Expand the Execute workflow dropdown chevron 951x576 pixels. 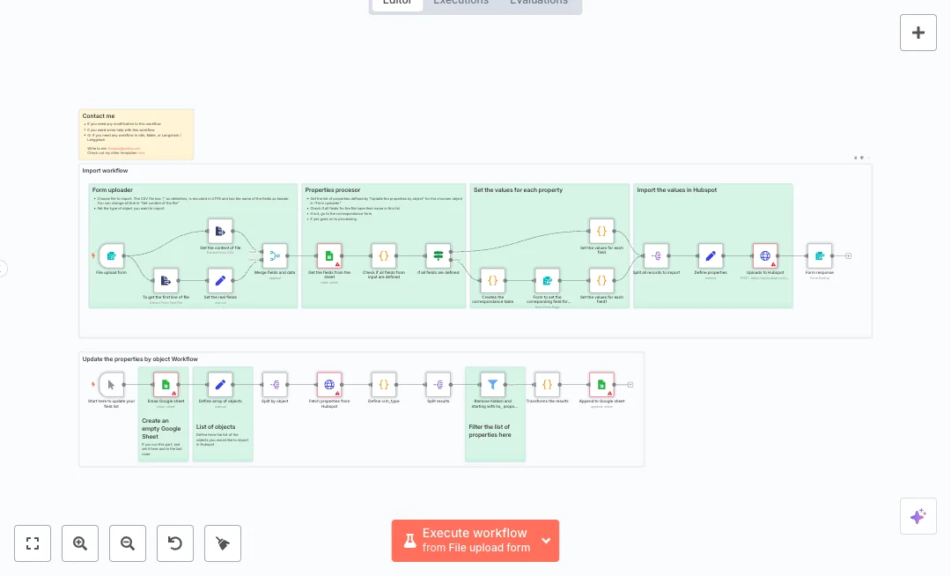(546, 541)
